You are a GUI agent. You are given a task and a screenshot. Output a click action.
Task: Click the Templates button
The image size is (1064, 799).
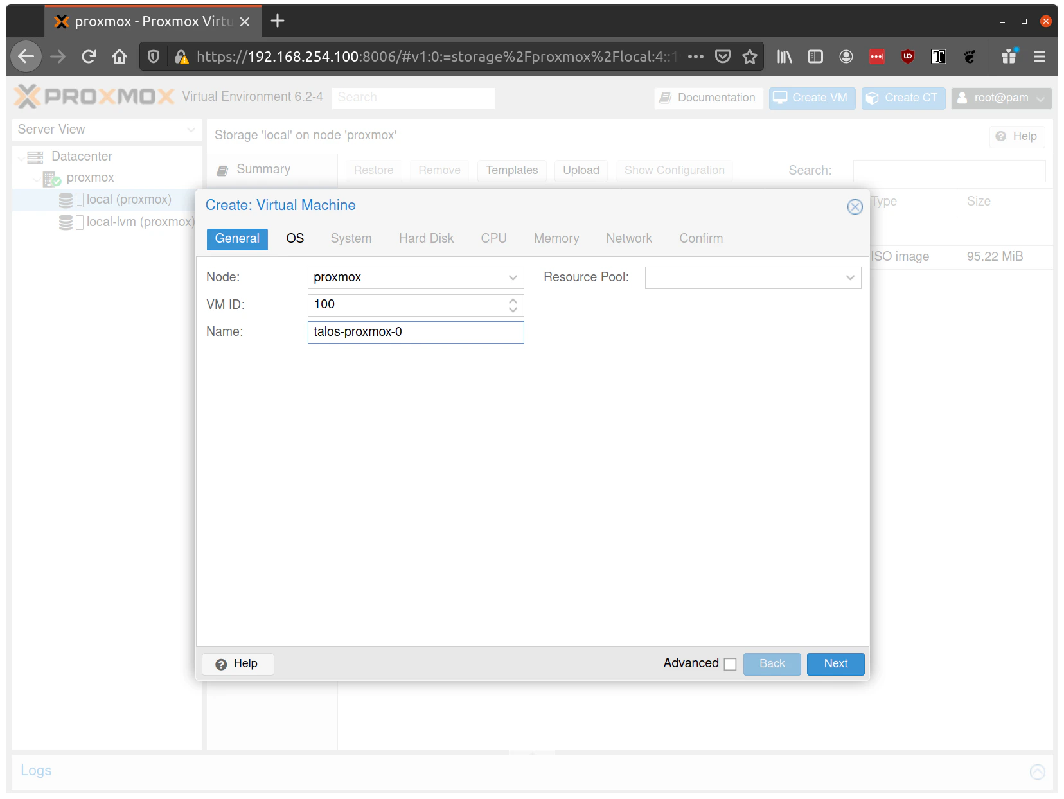[x=511, y=170]
